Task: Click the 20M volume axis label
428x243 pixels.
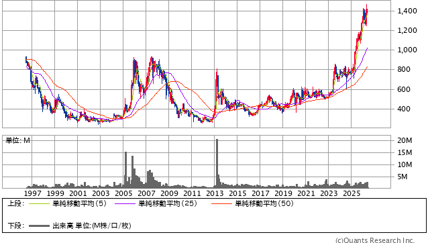Action: (405, 140)
